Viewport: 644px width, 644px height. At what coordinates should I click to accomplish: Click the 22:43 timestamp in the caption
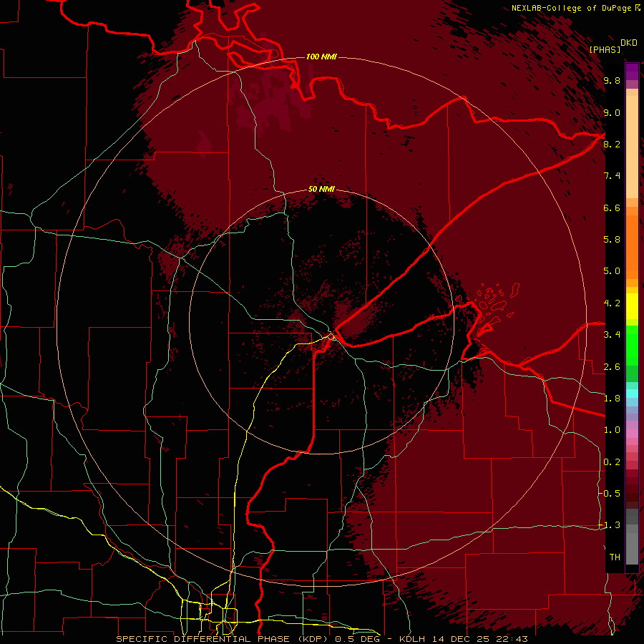point(512,639)
